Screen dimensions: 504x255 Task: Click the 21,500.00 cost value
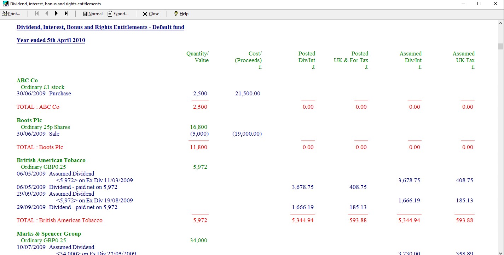click(x=248, y=94)
